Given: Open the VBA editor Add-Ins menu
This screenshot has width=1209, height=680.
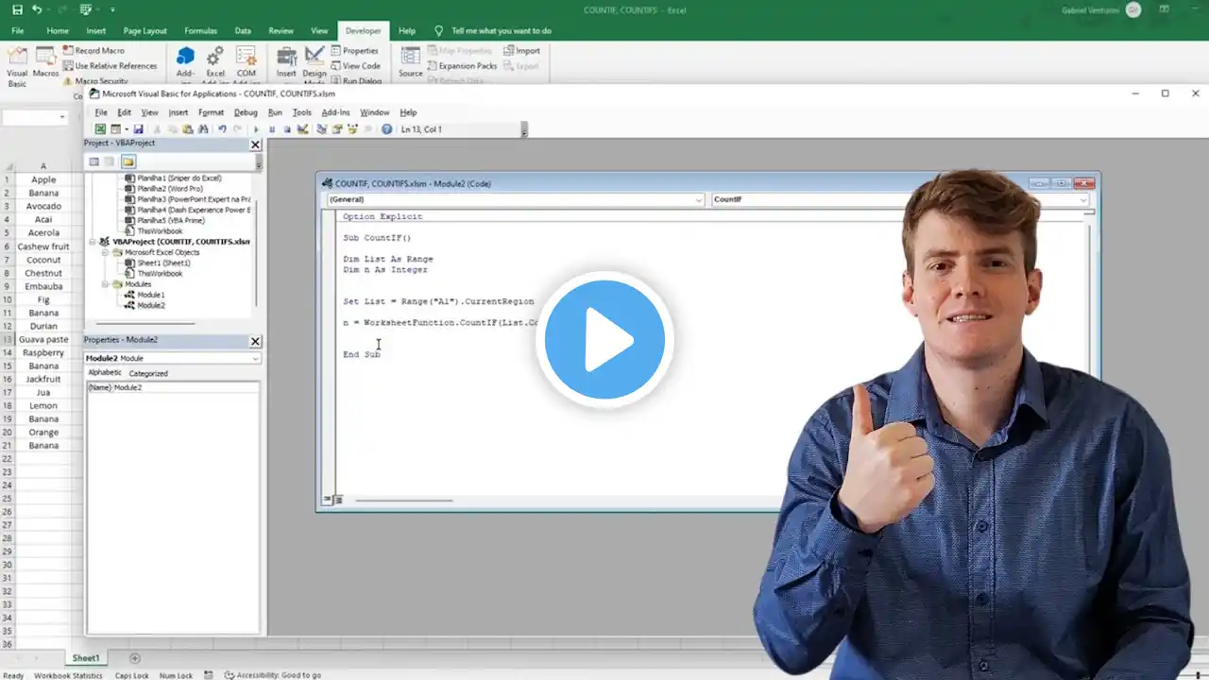Looking at the screenshot, I should click(335, 112).
